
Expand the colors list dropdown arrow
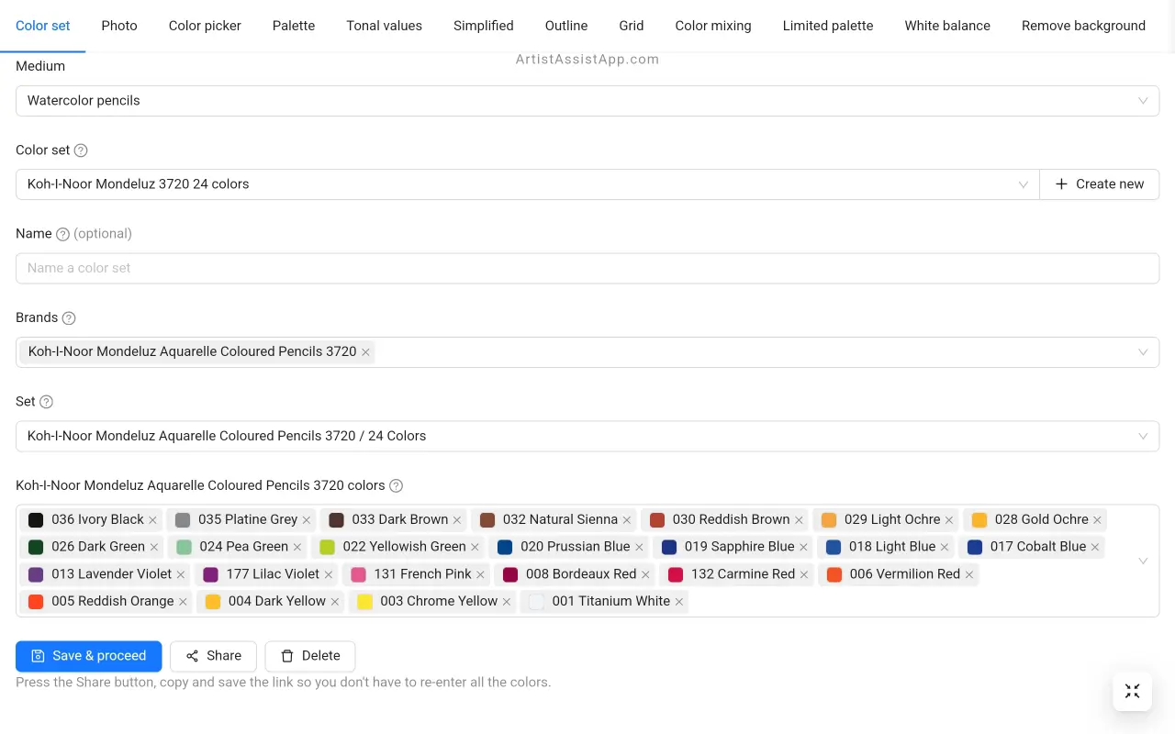point(1143,561)
